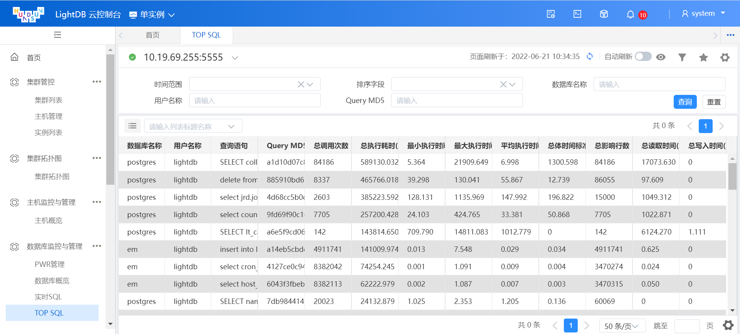Open the system user menu

coord(703,13)
